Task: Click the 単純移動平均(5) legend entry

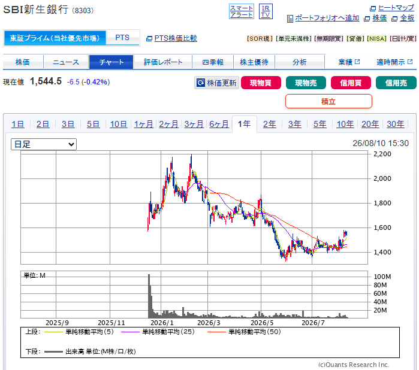Action: click(79, 332)
